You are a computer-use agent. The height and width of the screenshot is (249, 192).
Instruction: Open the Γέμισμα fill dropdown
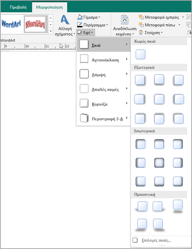(x=89, y=17)
